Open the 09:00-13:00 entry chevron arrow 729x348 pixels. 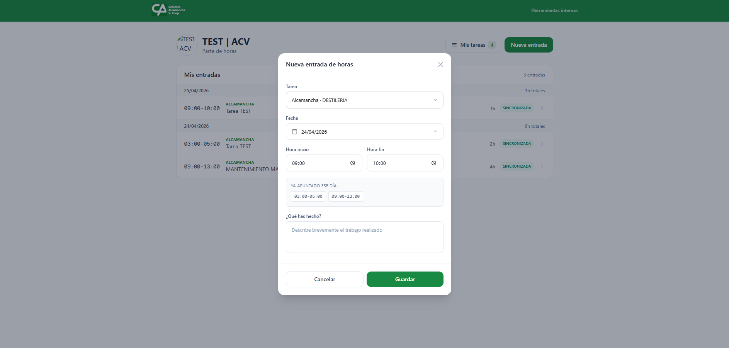(x=542, y=166)
